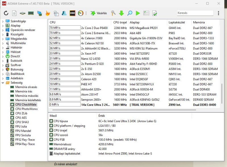
Task: Sort by CPU órajel column header
Action: pos(120,22)
